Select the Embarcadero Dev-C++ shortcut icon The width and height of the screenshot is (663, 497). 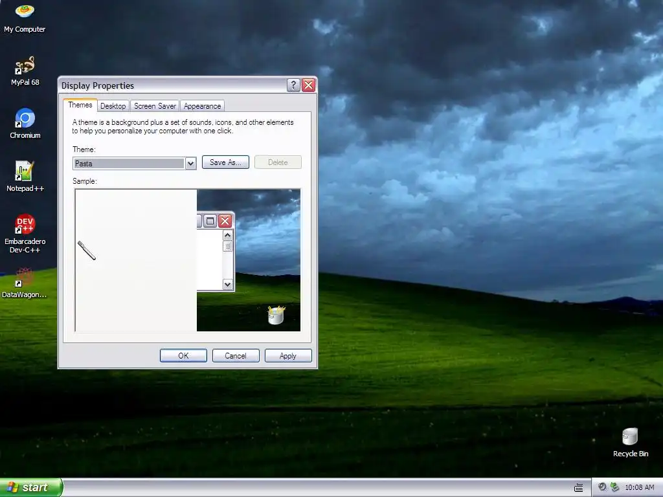pos(25,233)
